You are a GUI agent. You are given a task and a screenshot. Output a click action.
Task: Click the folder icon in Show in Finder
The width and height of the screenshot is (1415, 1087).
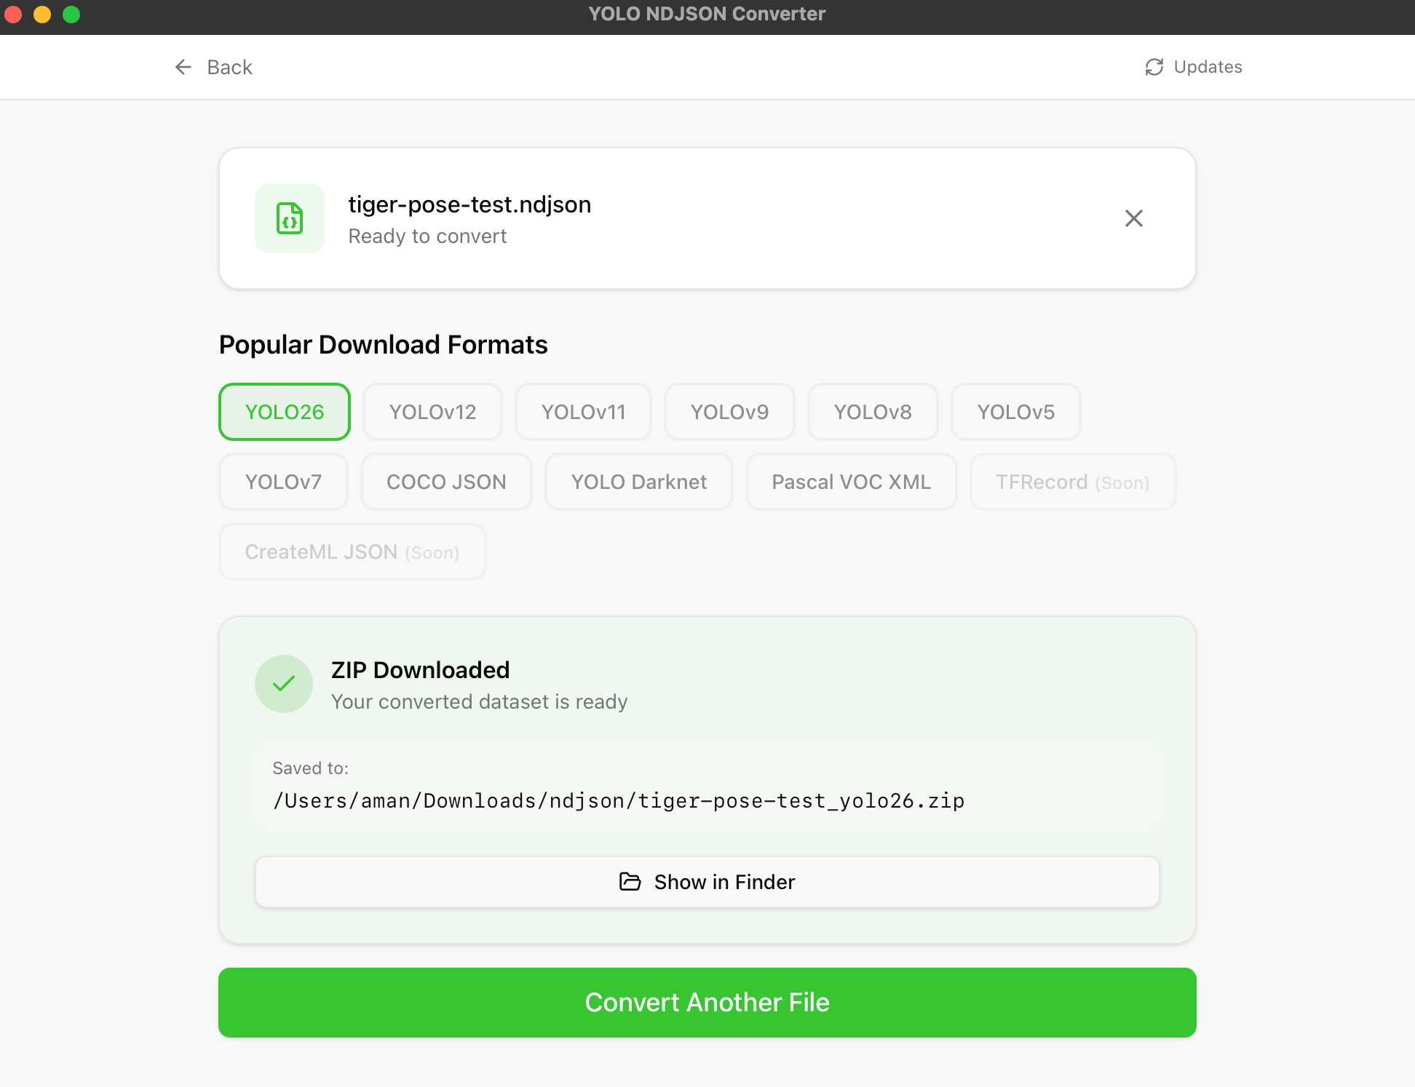coord(628,882)
